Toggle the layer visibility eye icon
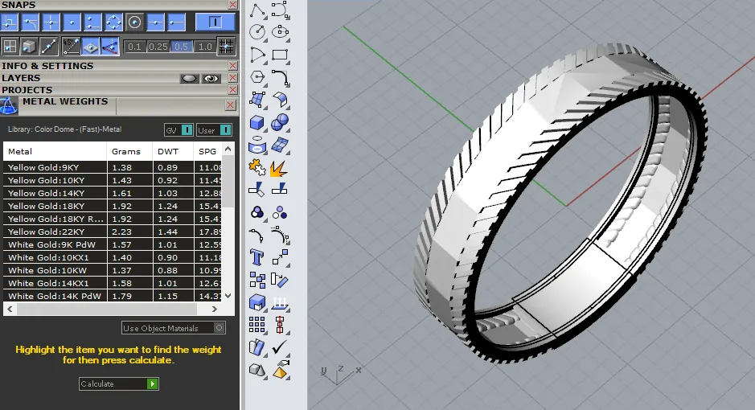Screen dimensions: 755x410 pos(211,79)
